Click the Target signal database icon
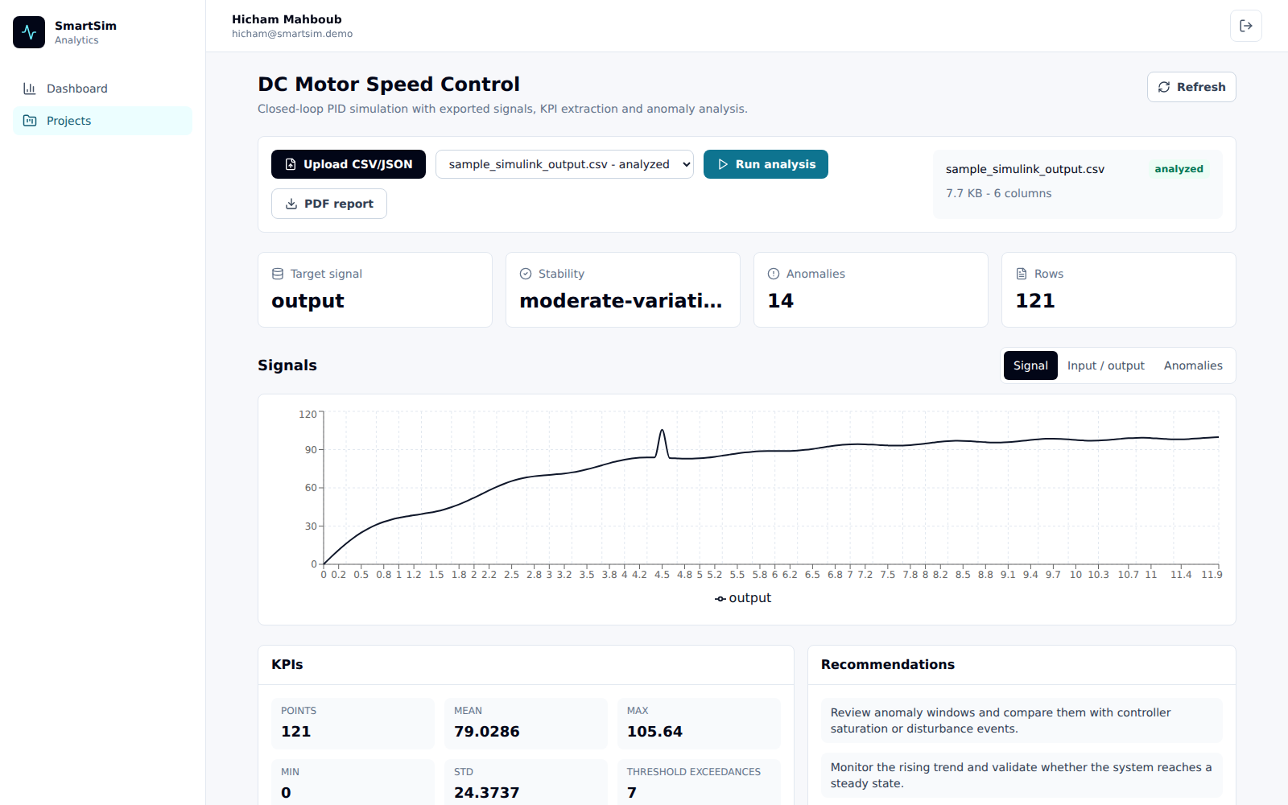Viewport: 1288px width, 805px height. [x=278, y=274]
